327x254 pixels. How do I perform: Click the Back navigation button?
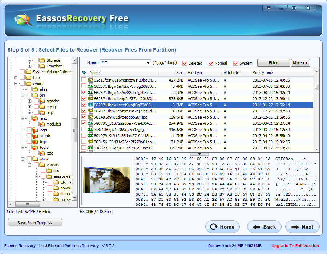pos(264,227)
